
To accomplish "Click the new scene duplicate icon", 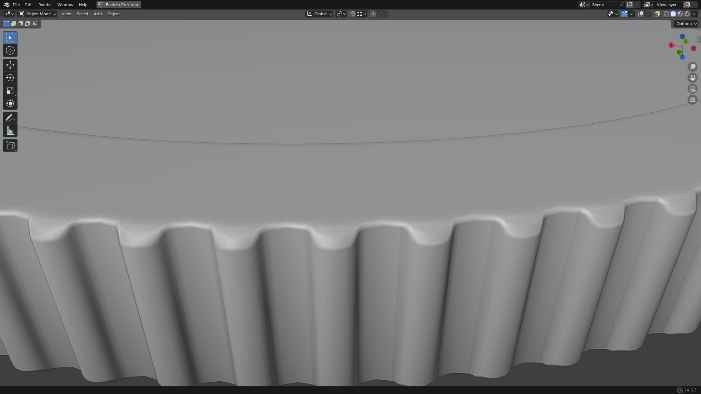I will tap(630, 5).
